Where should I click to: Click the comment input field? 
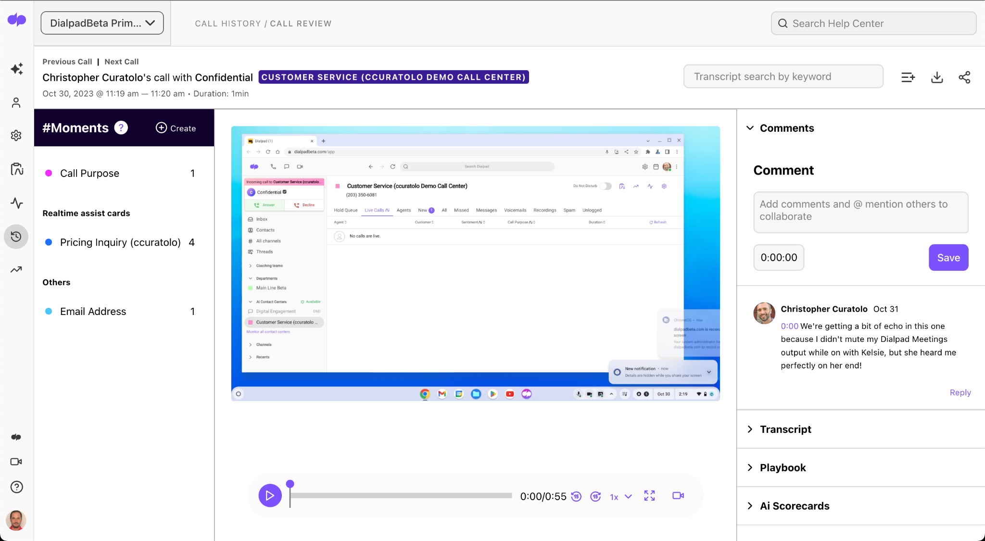860,212
